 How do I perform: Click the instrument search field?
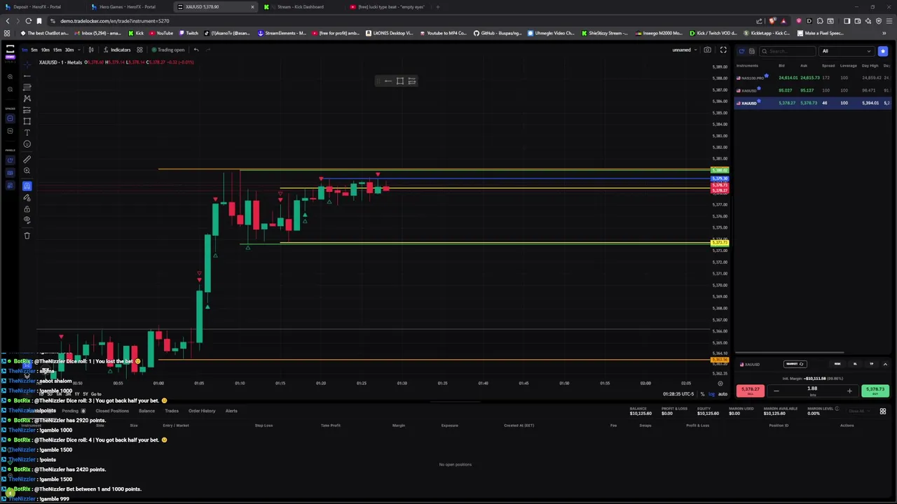click(788, 51)
